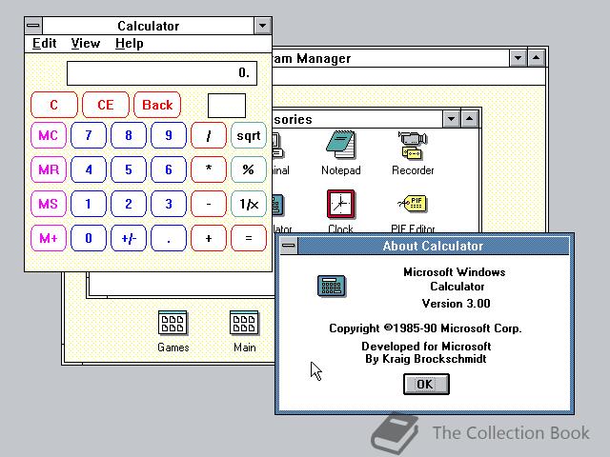This screenshot has height=457, width=610.
Task: Click the digit 9 key
Action: click(x=169, y=135)
